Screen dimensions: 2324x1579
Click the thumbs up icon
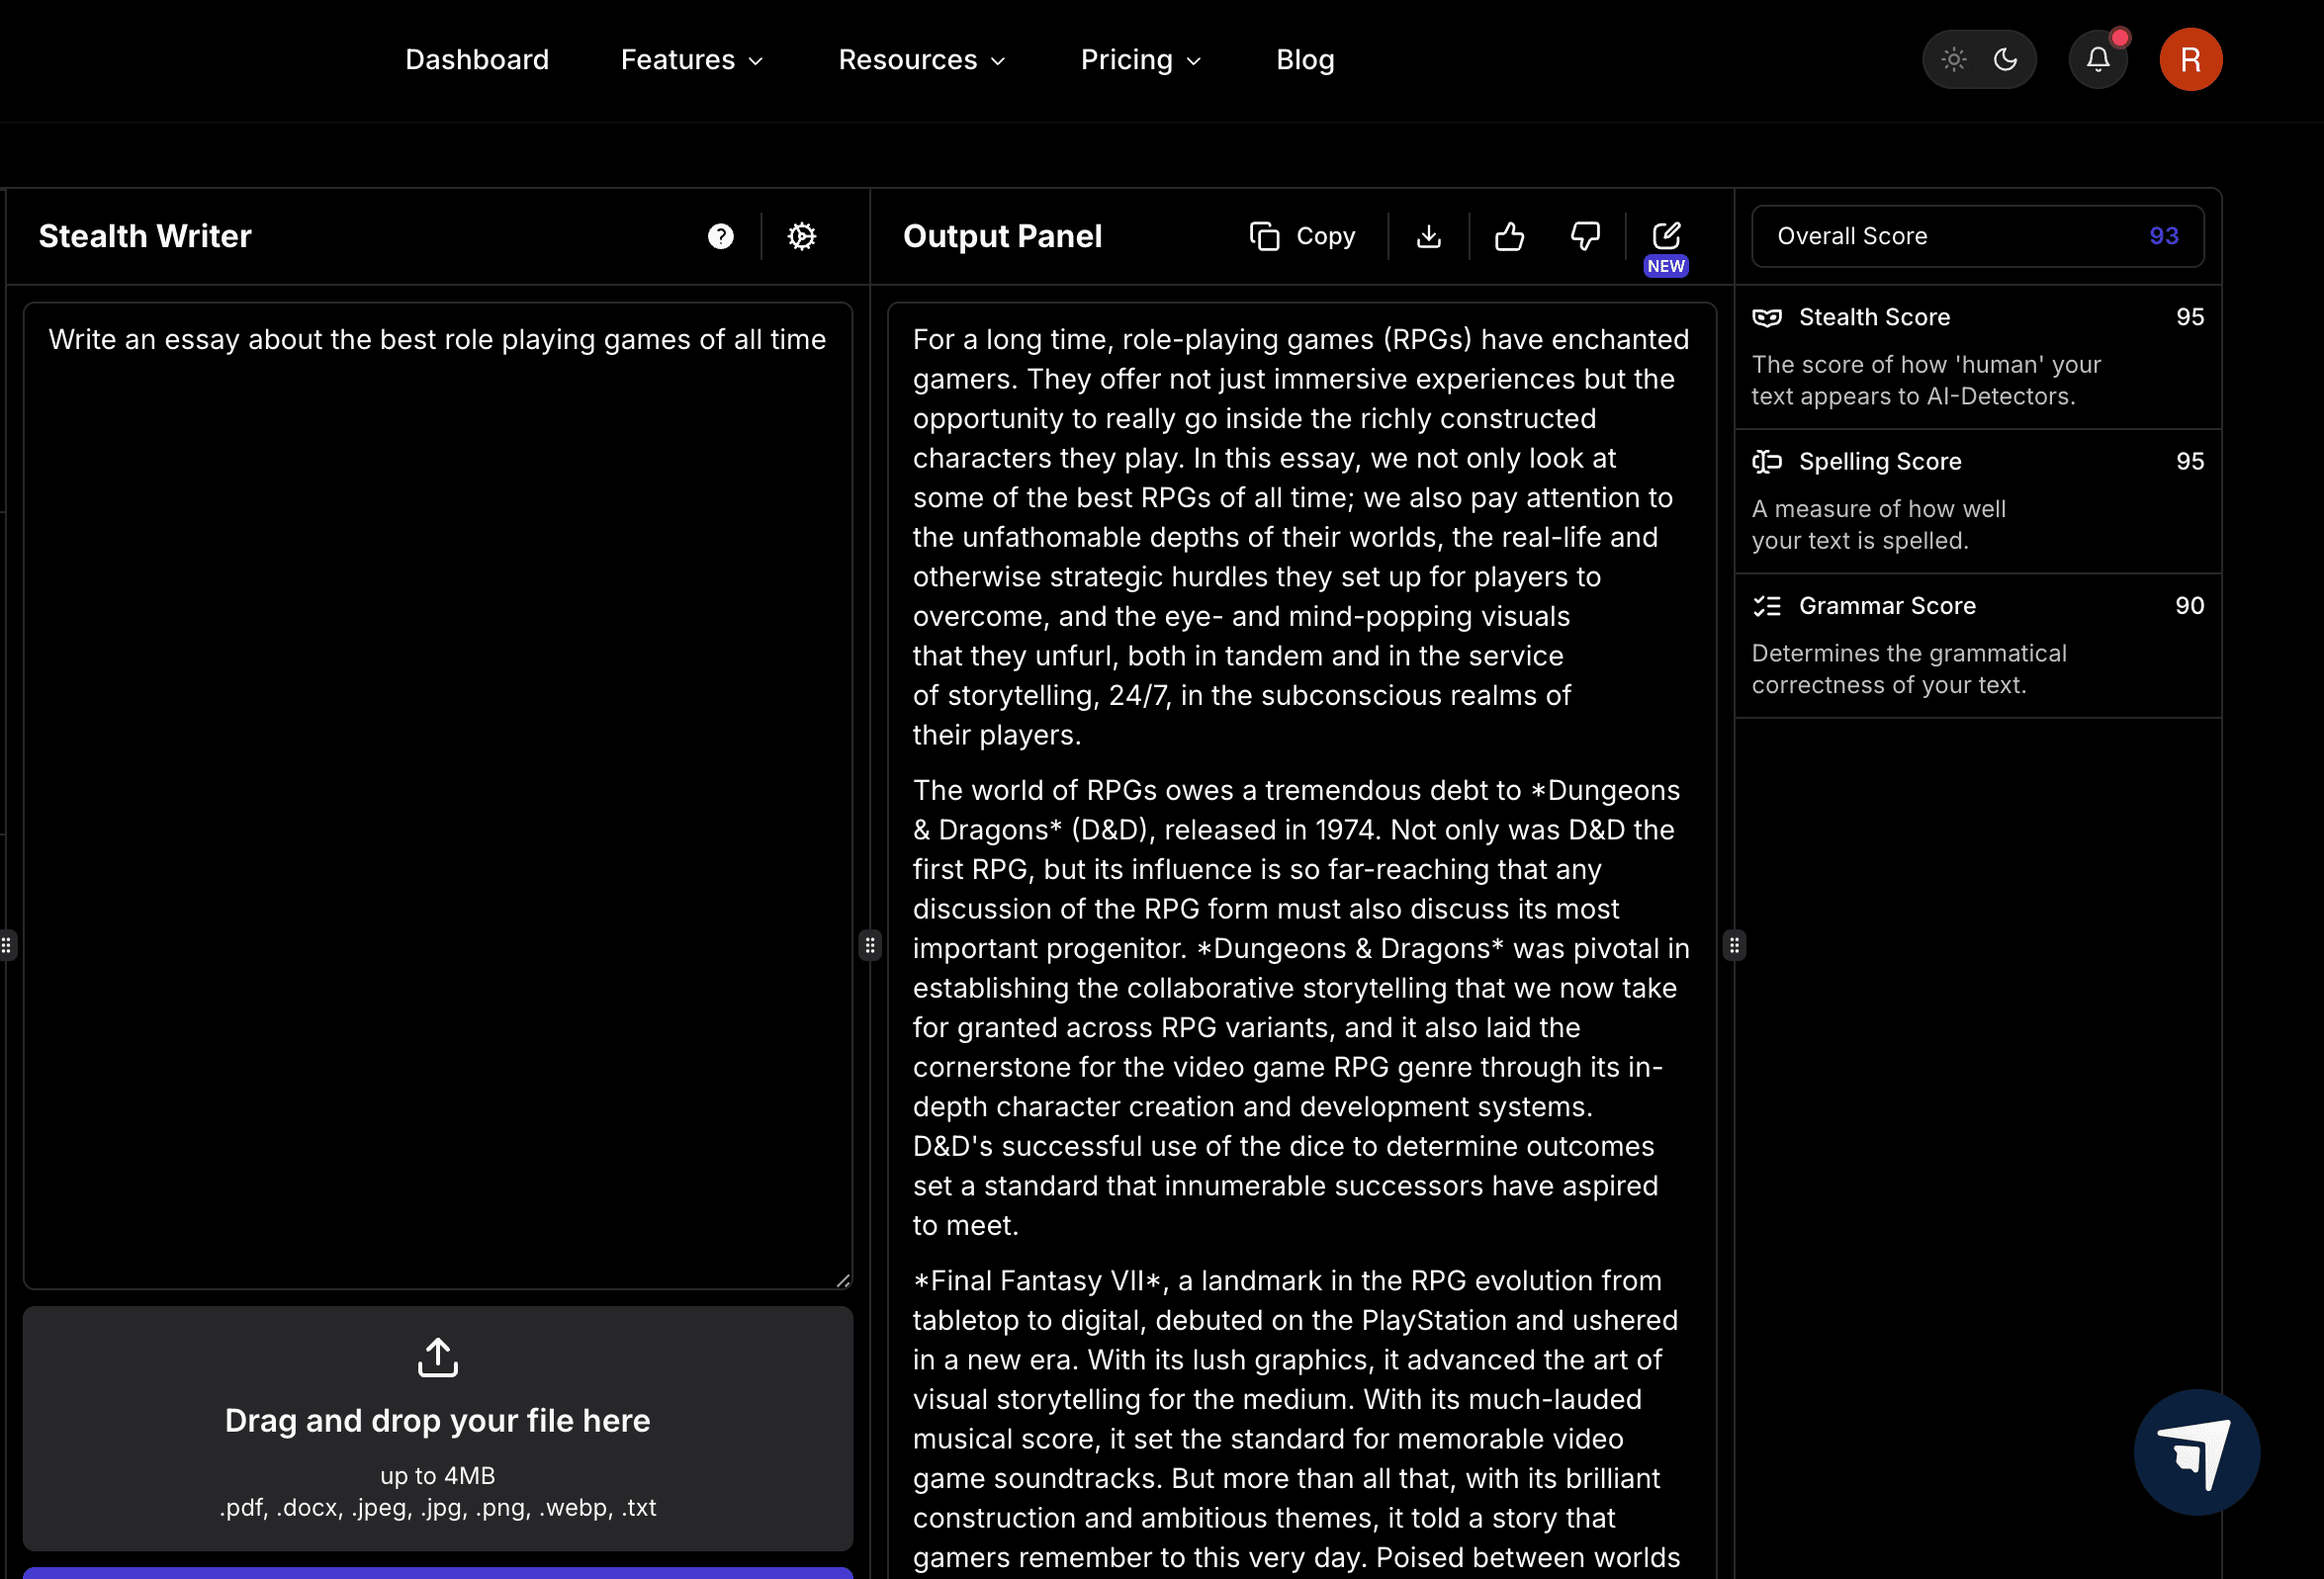(x=1508, y=236)
